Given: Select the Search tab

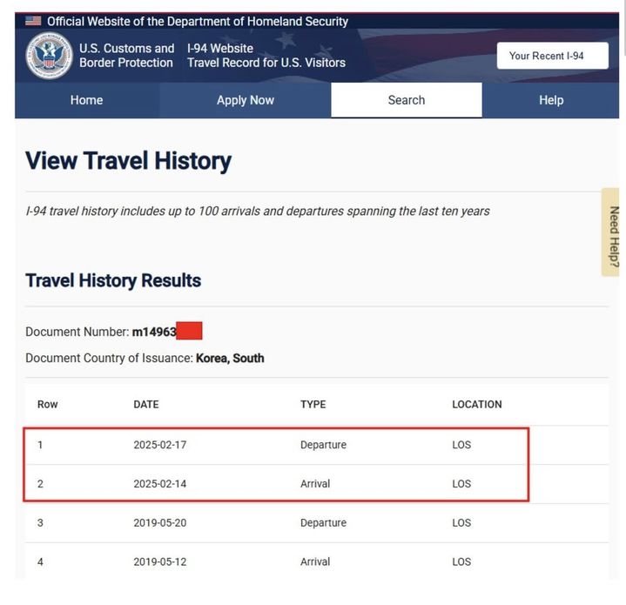Looking at the screenshot, I should click(x=406, y=100).
